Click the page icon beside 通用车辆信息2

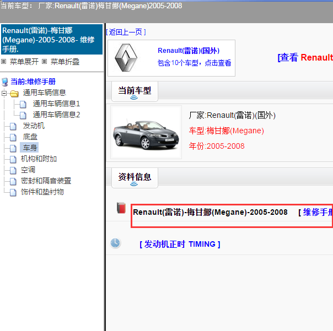click(x=23, y=115)
